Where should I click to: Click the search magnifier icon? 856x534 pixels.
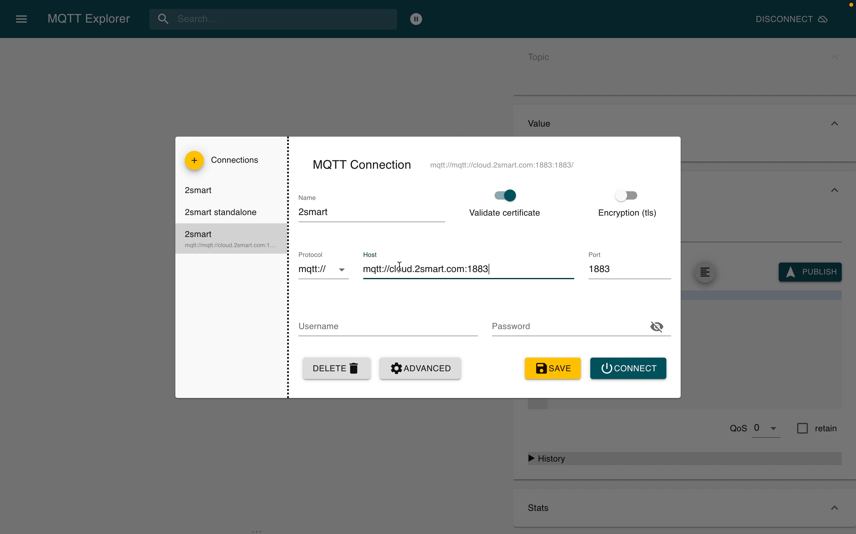point(163,19)
